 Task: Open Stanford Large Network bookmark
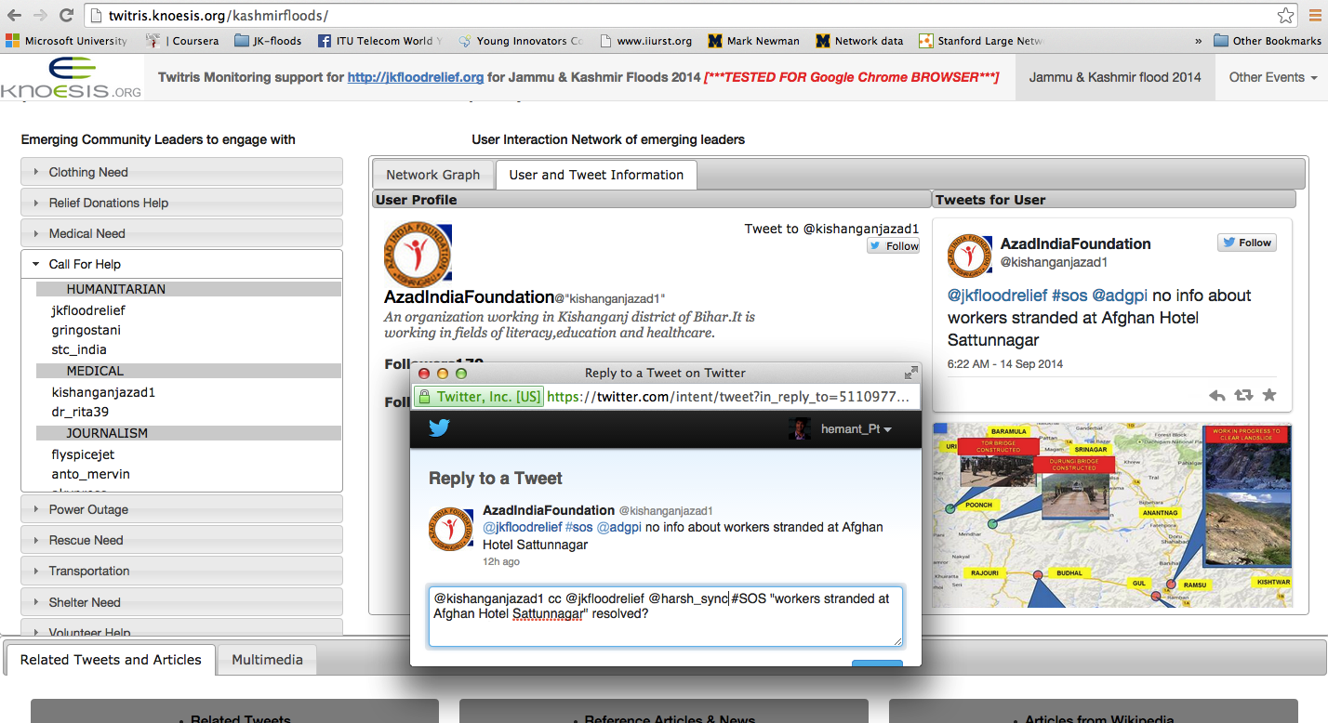(x=981, y=41)
